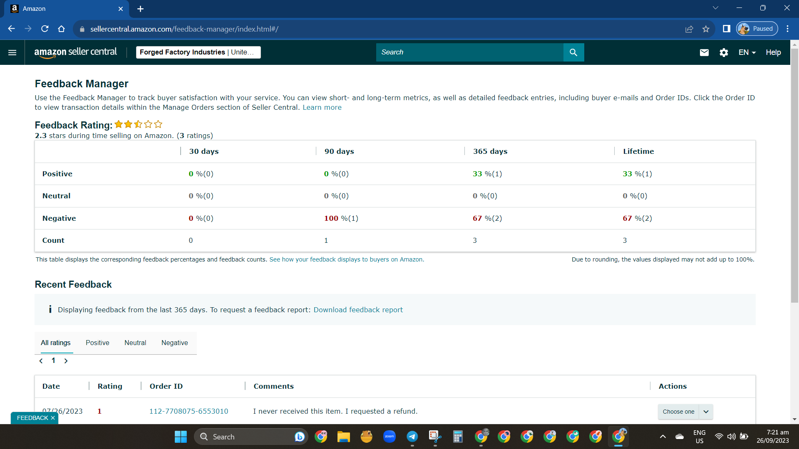Open the messages envelope icon

pyautogui.click(x=704, y=52)
